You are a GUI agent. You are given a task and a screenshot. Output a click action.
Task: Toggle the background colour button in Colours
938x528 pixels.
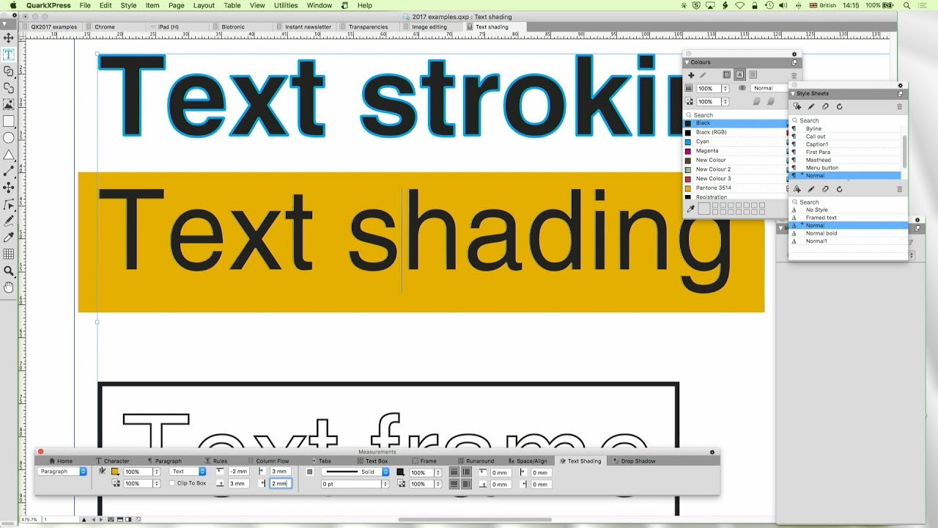click(753, 75)
